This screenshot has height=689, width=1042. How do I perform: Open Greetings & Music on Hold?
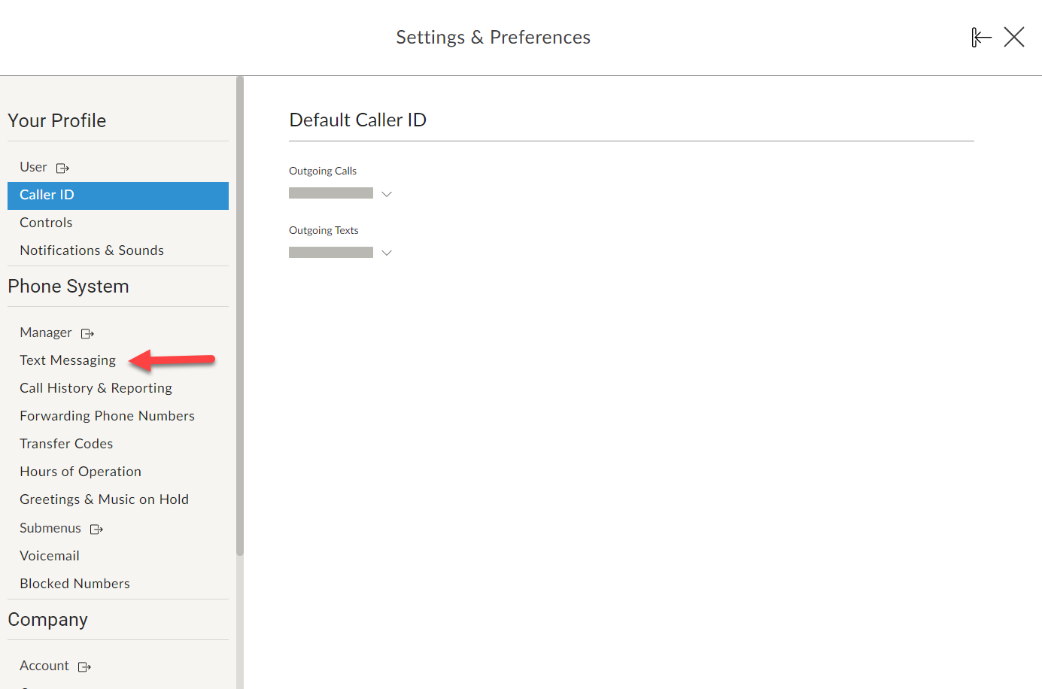[105, 499]
